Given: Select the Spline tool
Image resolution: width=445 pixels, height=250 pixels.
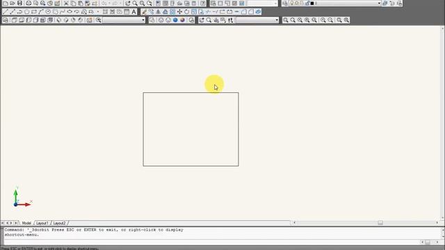Looking at the screenshot, I should 63,12.
